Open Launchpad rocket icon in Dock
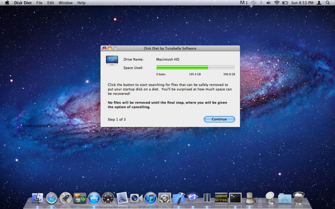 pyautogui.click(x=66, y=198)
